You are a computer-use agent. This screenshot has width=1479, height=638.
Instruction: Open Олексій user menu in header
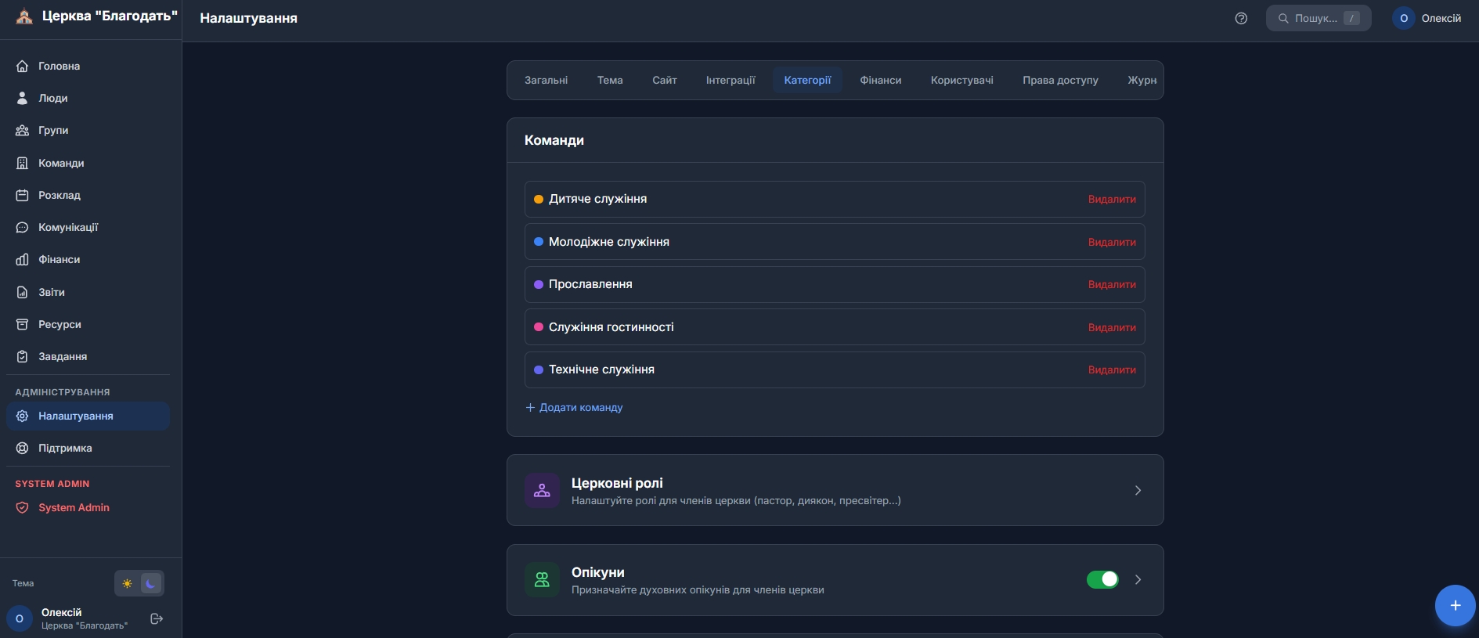click(1427, 18)
